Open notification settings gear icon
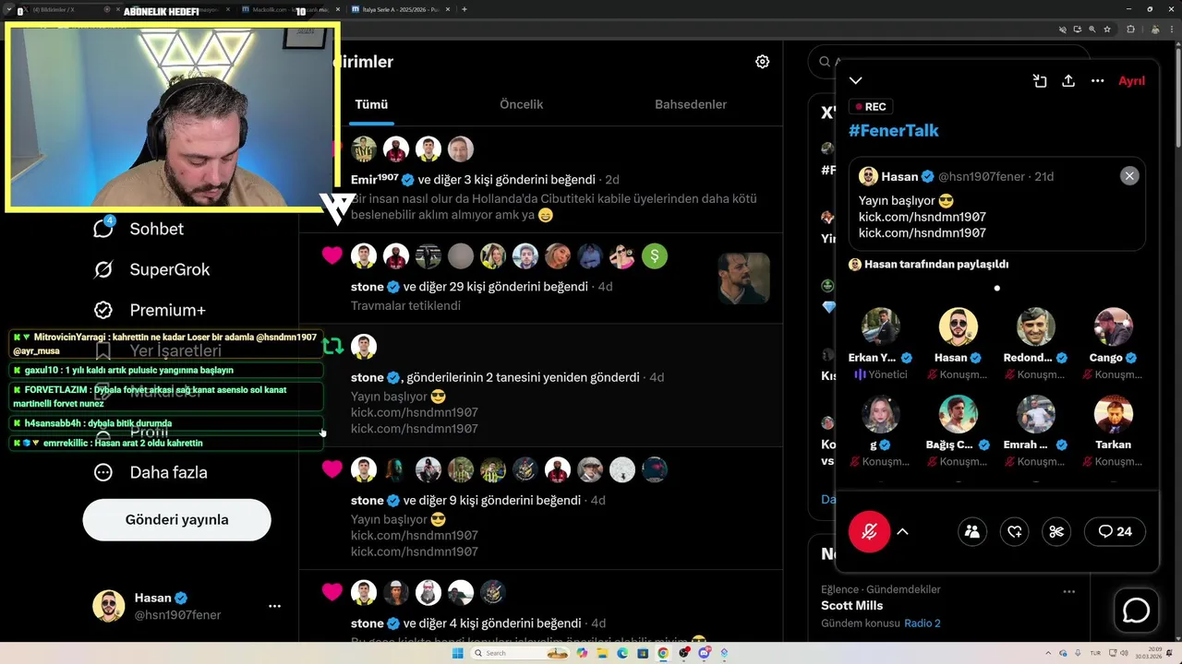This screenshot has width=1182, height=664. click(762, 62)
